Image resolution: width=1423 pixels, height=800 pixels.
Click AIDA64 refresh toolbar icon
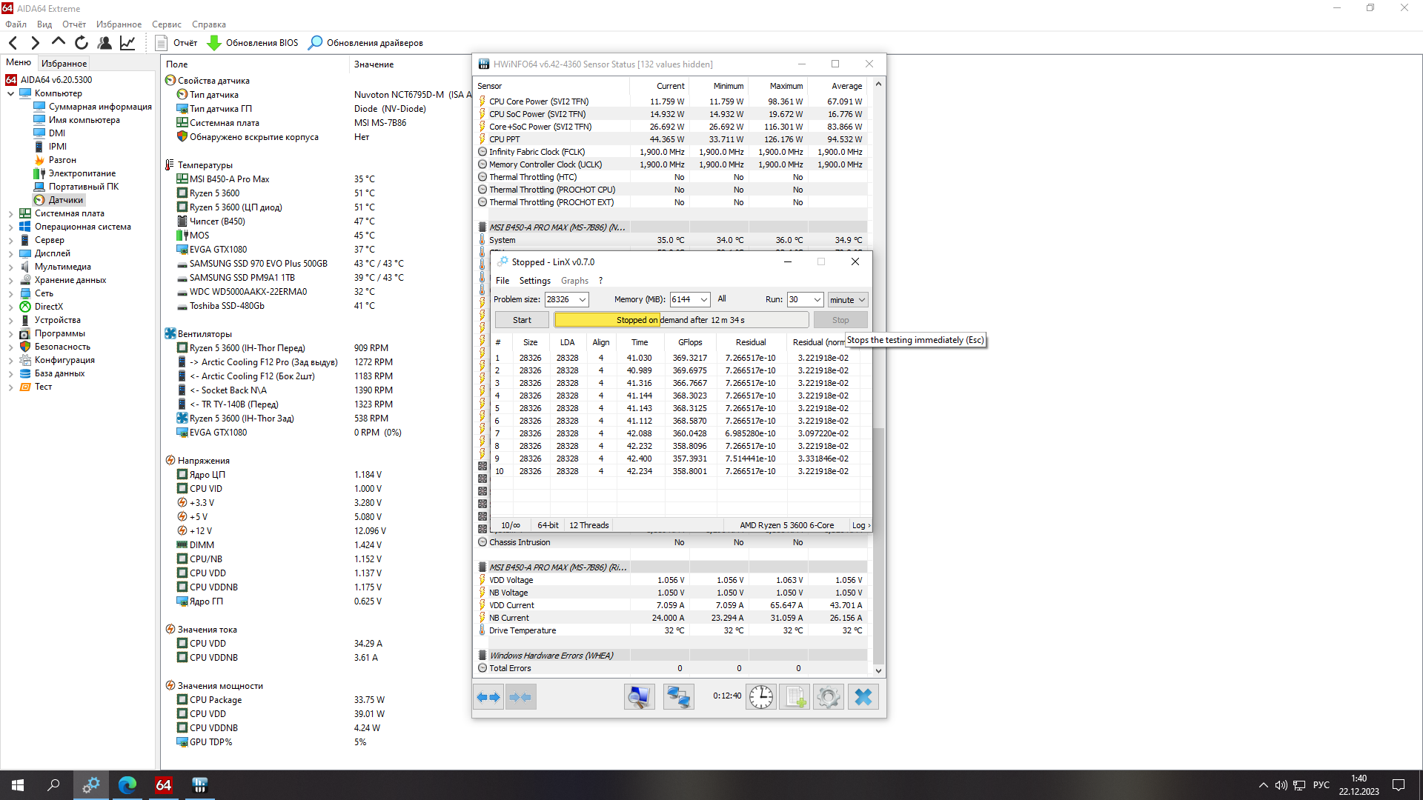point(82,43)
